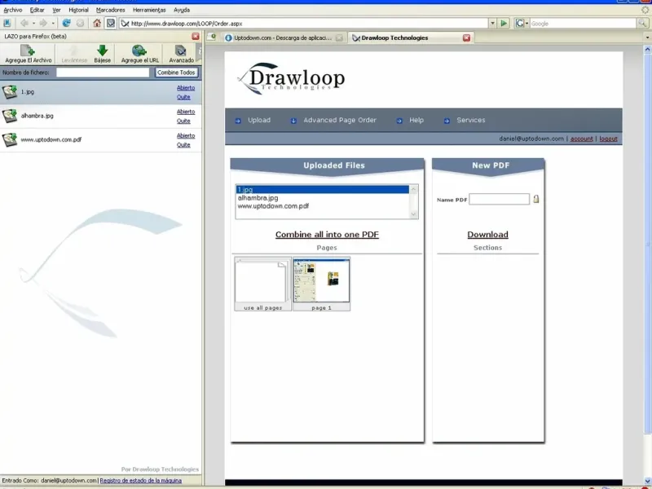This screenshot has height=489, width=652.
Task: Click the Help navigation item
Action: coord(416,120)
